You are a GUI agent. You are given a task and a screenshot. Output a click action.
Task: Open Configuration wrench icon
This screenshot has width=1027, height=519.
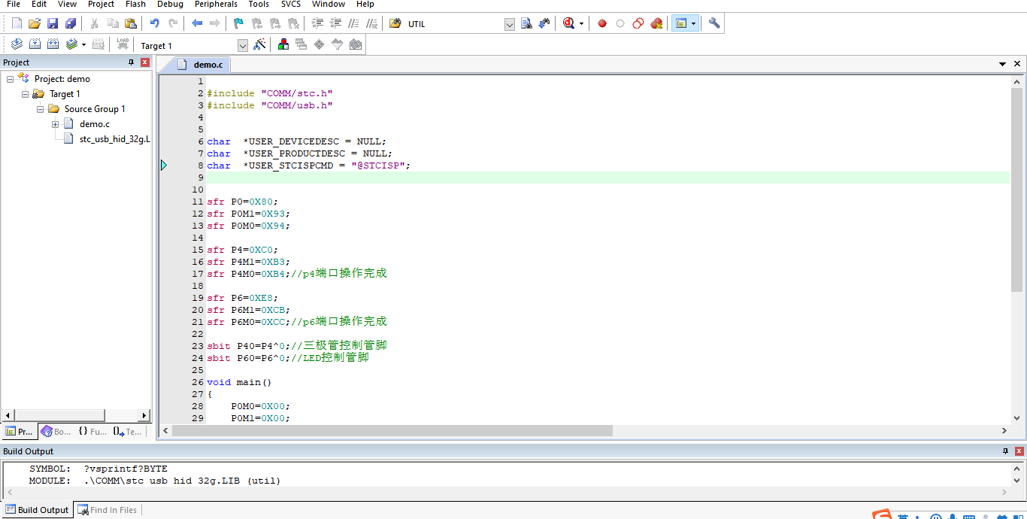click(714, 23)
